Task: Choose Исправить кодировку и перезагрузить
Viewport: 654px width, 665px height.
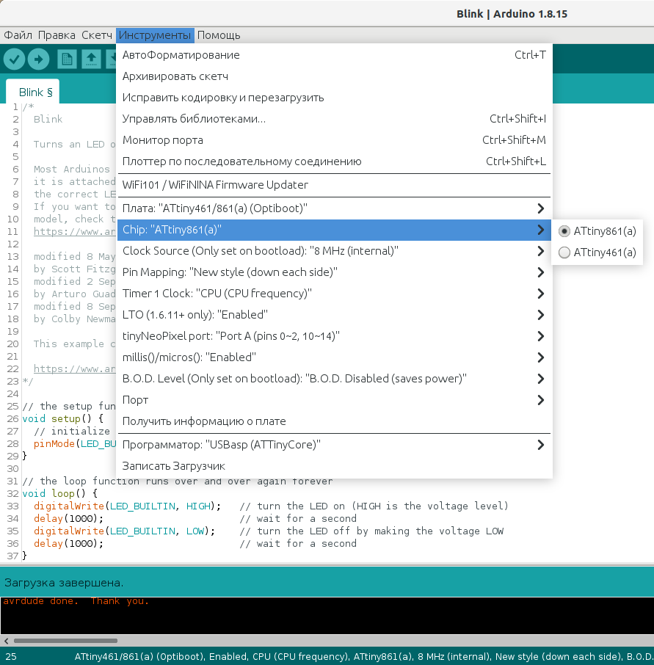Action: [334, 98]
